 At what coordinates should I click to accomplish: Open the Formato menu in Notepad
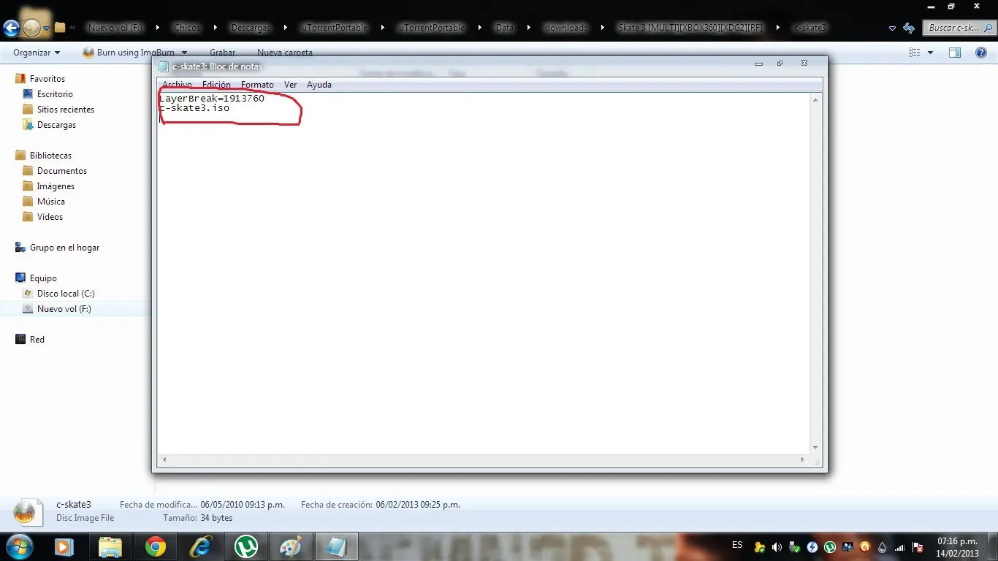click(x=257, y=85)
